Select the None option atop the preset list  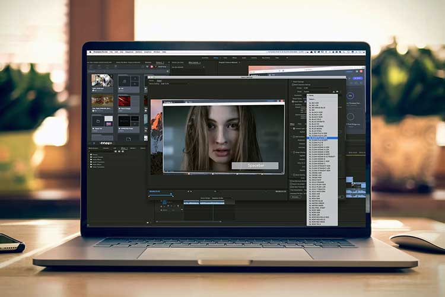(x=312, y=95)
